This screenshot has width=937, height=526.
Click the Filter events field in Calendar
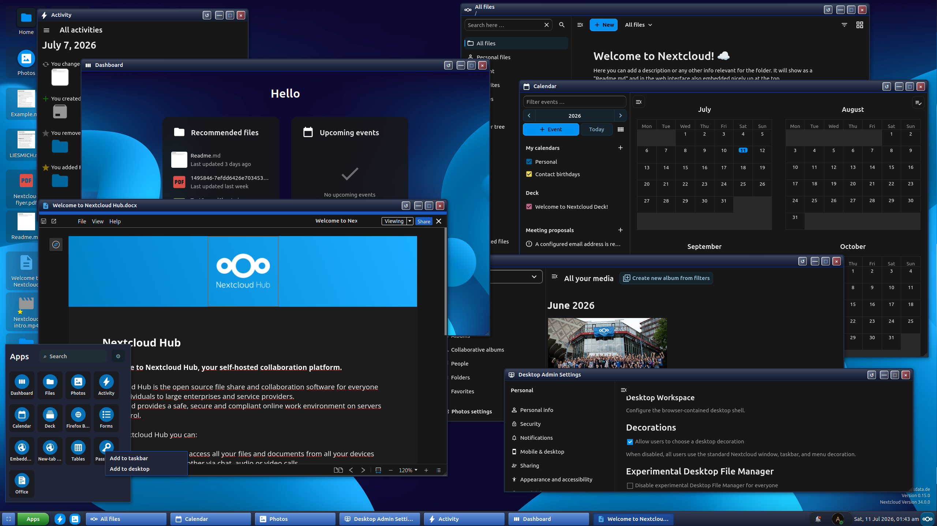pyautogui.click(x=574, y=102)
